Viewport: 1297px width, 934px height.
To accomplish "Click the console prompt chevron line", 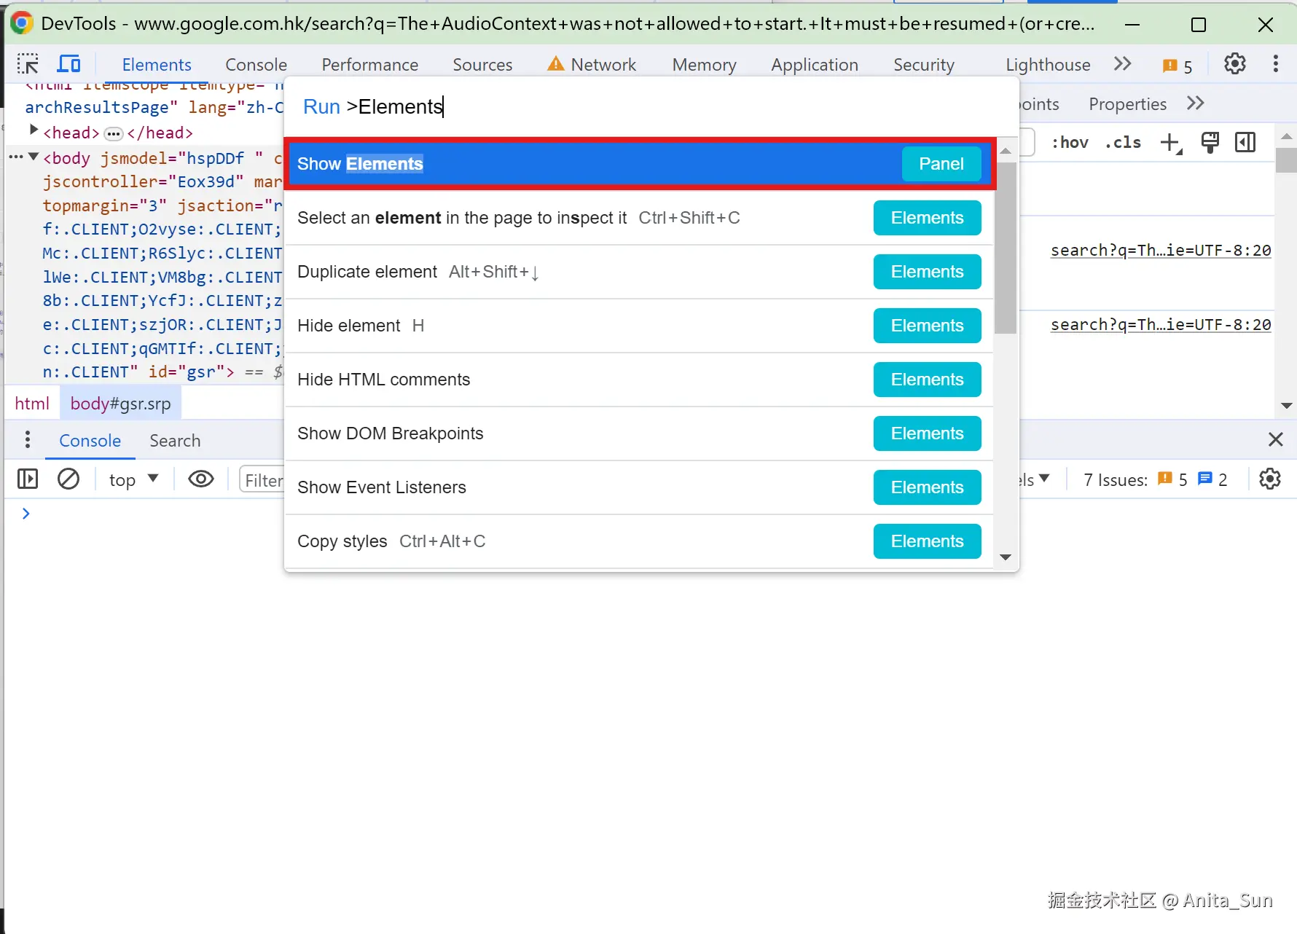I will point(26,514).
